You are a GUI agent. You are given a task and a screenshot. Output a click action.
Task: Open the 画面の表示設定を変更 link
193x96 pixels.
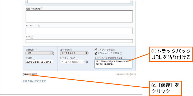tap(34, 81)
